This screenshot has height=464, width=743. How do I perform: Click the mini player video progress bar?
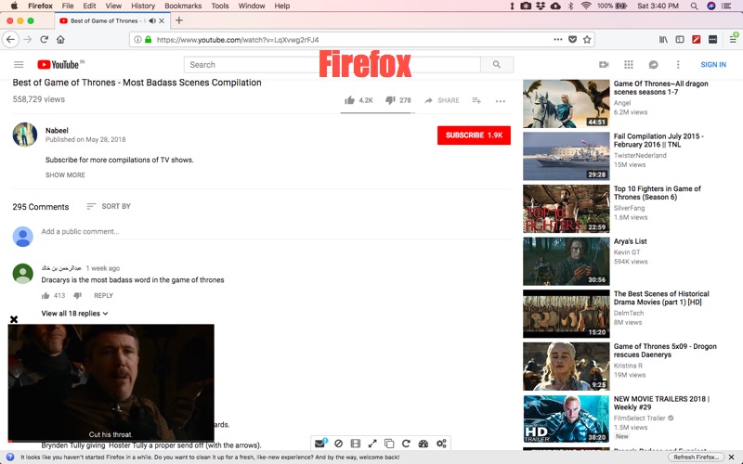click(111, 441)
